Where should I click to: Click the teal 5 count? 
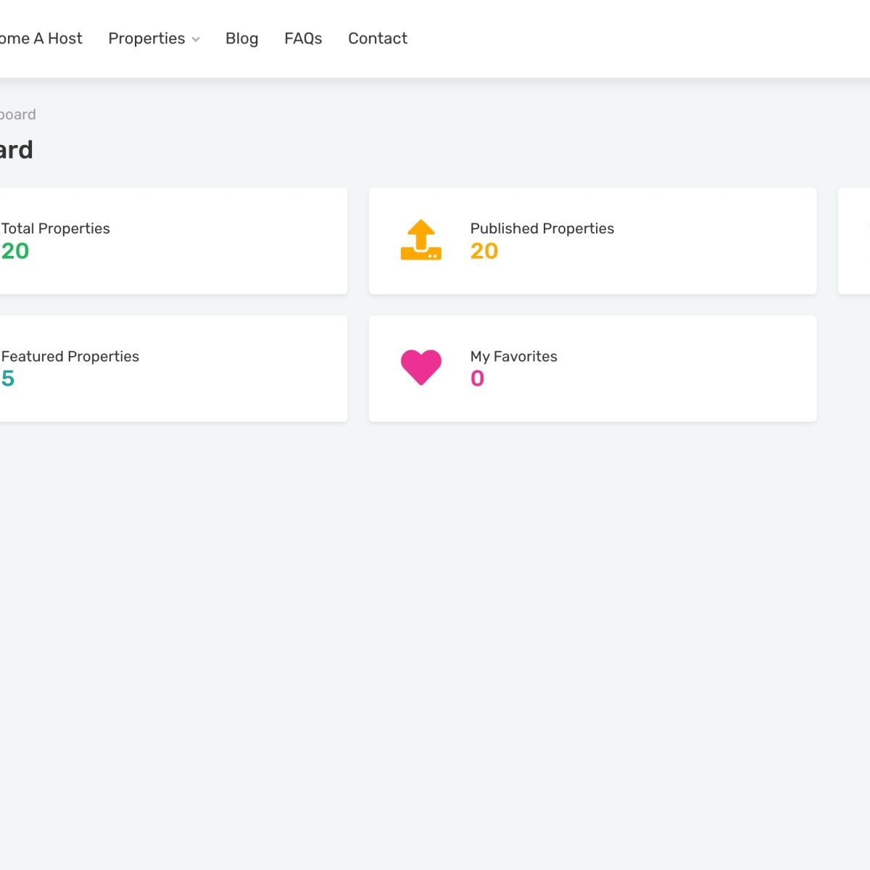8,378
